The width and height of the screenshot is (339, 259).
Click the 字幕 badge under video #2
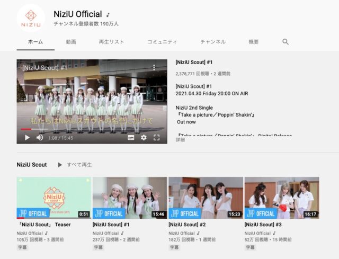174,247
